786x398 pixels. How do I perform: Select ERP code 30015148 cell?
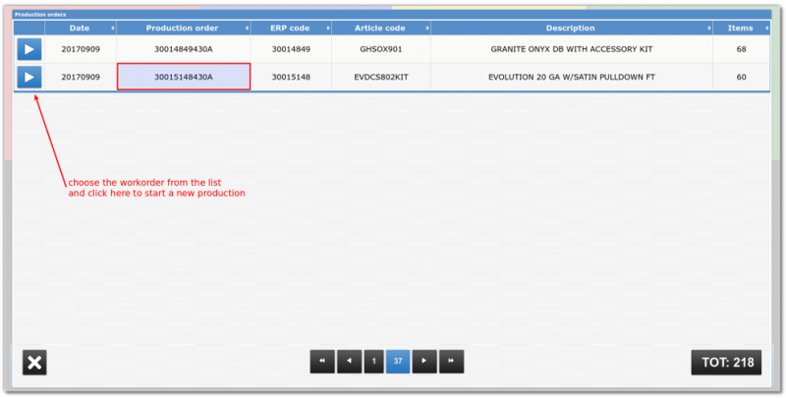(291, 77)
